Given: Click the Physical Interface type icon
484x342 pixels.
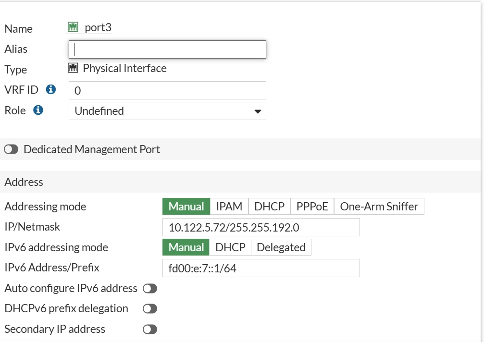Looking at the screenshot, I should click(x=73, y=68).
